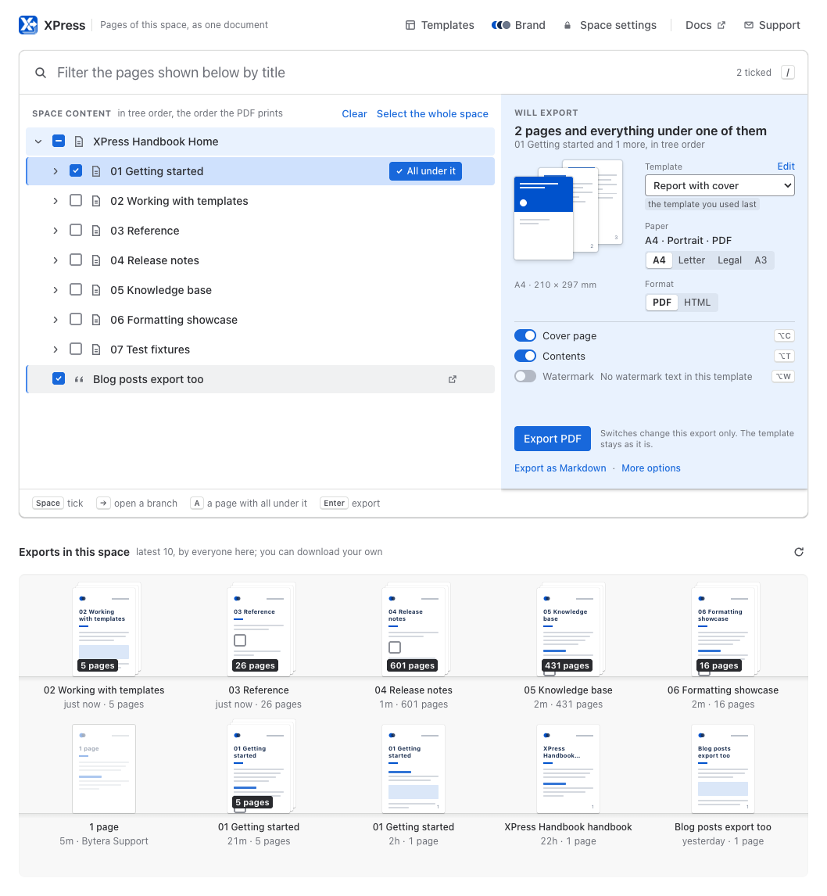Click Select the whole space link

coord(432,113)
